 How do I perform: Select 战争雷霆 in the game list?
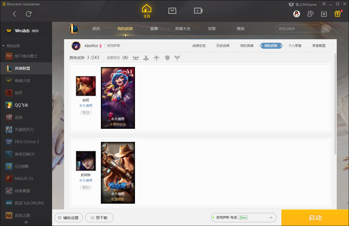pos(26,191)
